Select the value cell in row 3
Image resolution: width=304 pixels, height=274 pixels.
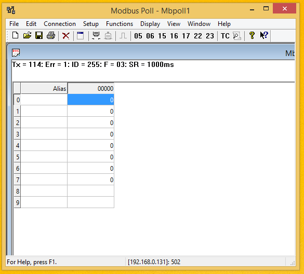click(91, 134)
